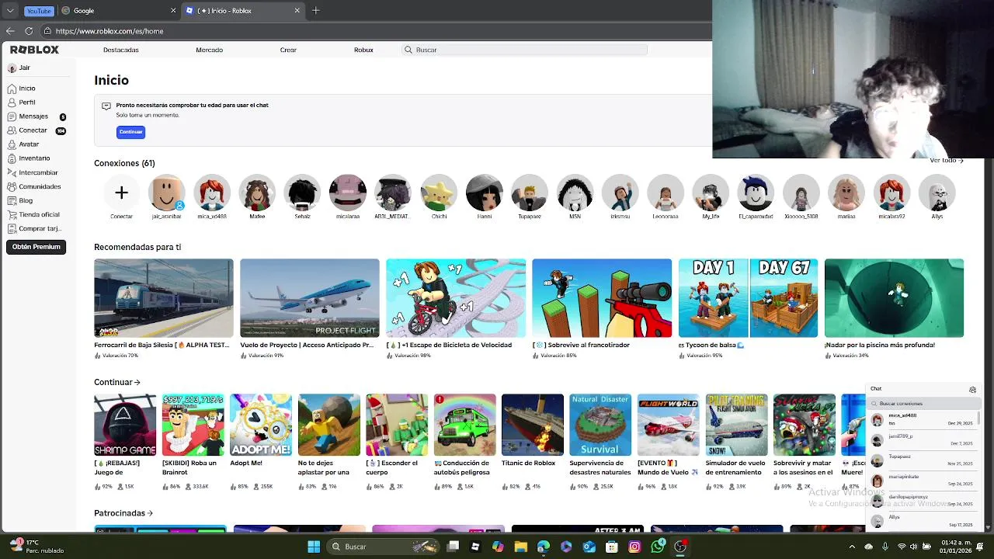Open Comunidades in the sidebar
Image resolution: width=994 pixels, height=559 pixels.
34,186
